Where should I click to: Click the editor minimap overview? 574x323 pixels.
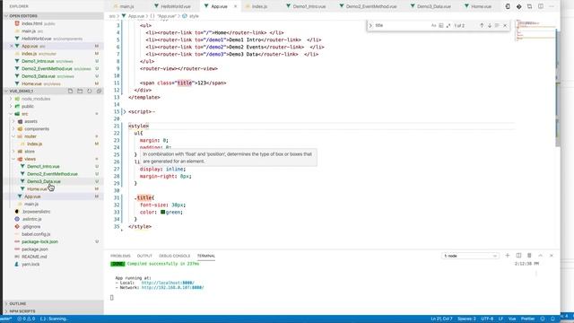tap(535, 31)
